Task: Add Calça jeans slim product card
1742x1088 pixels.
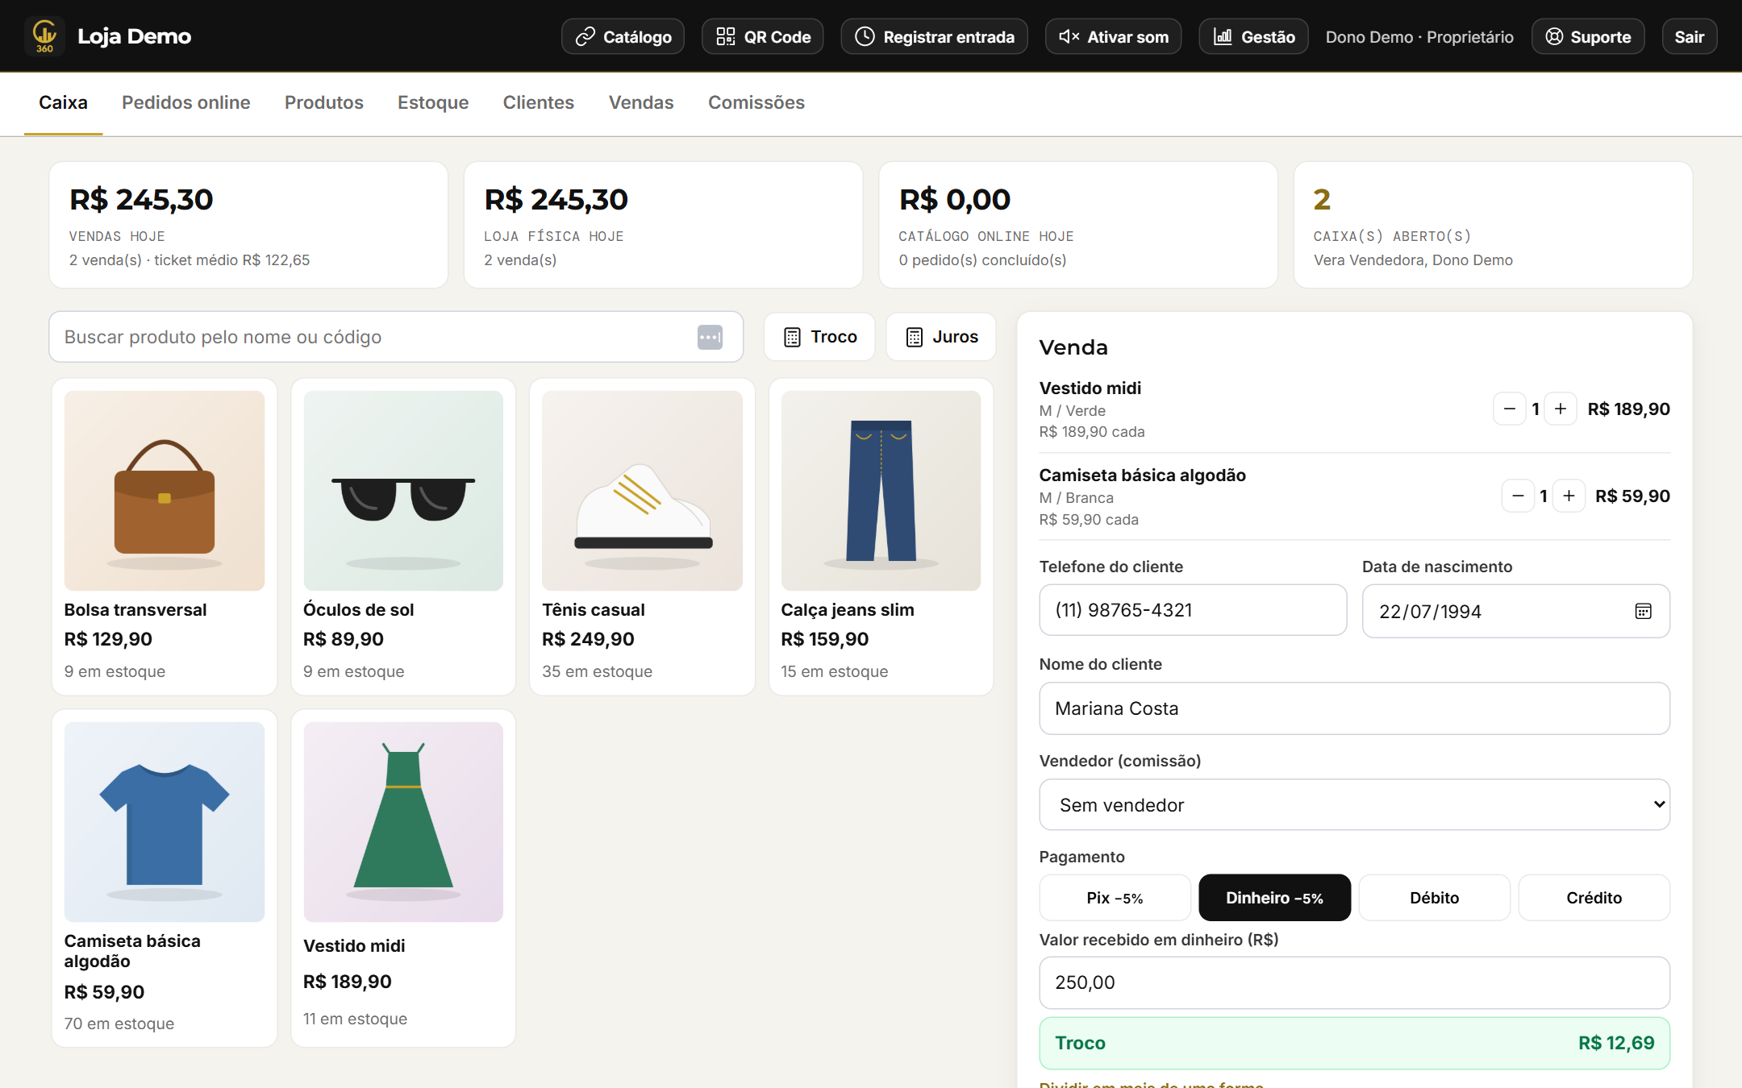Action: (881, 537)
